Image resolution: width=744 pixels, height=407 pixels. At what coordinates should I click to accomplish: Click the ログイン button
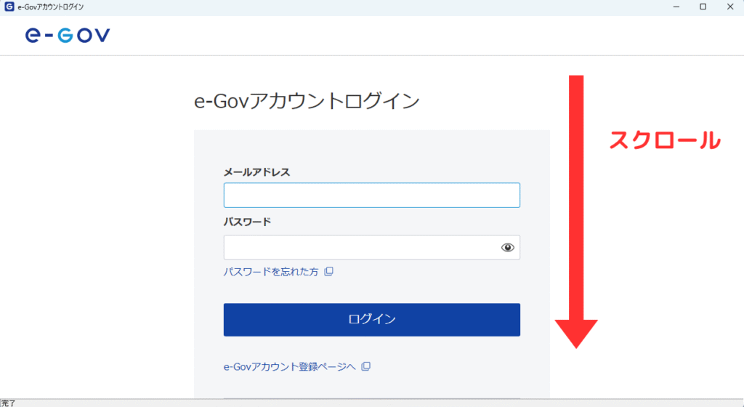click(371, 320)
